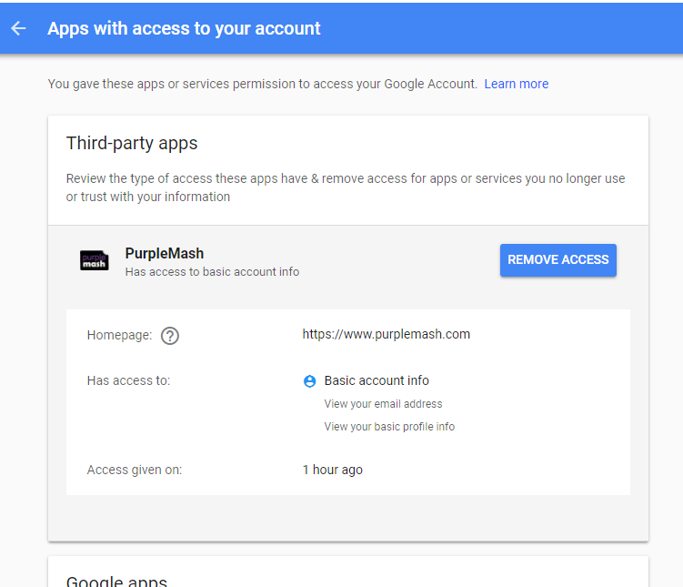Screen dimensions: 683x587
Task: Click the Google apps section heading
Action: coord(116,581)
